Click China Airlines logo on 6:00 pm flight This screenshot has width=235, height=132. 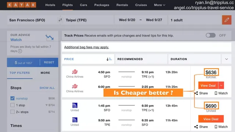pos(75,87)
